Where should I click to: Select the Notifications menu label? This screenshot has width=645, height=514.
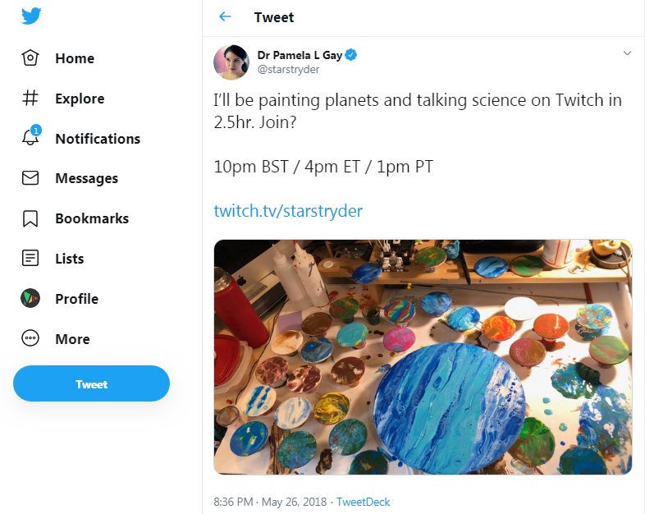pos(98,139)
